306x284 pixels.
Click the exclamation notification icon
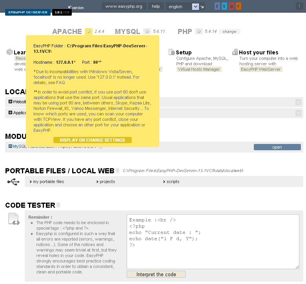click(x=299, y=6)
